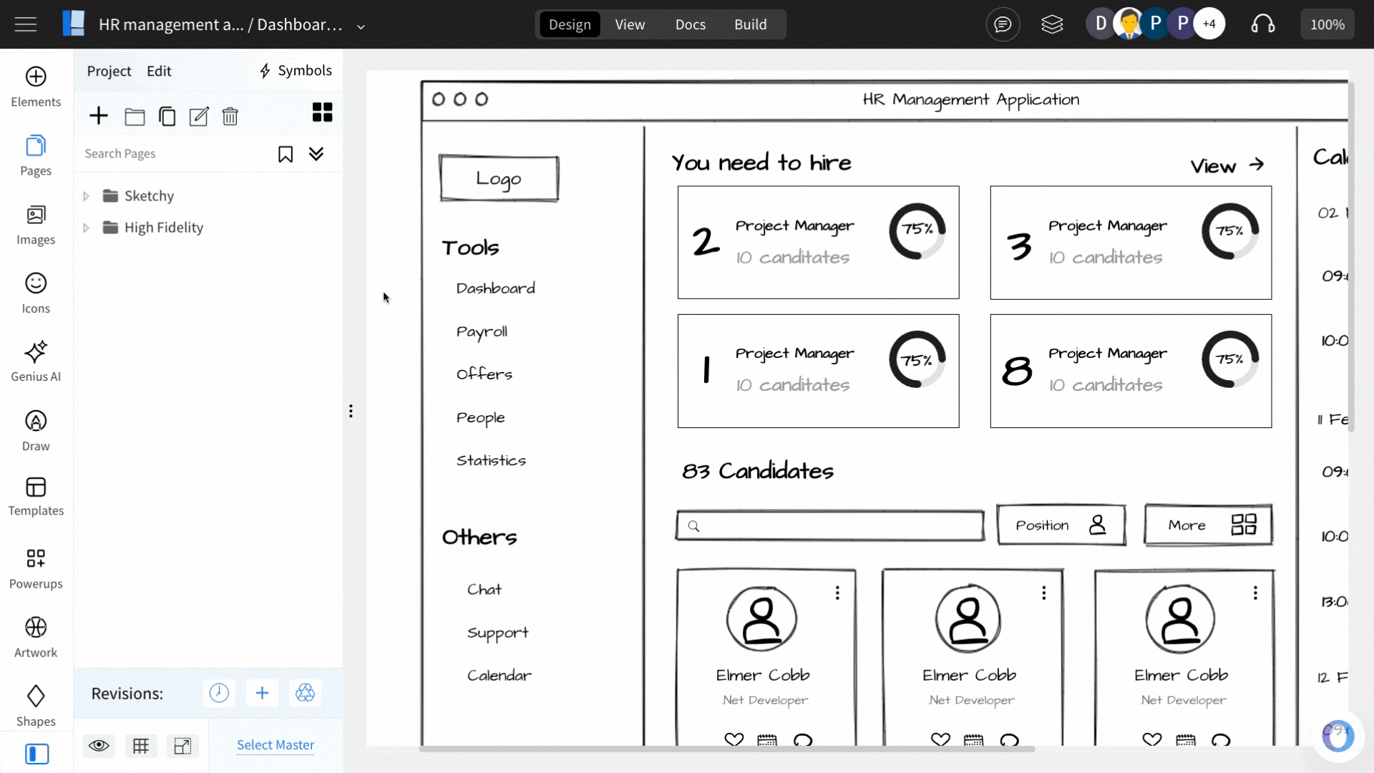1374x773 pixels.
Task: Open the Icons library
Action: [x=36, y=292]
